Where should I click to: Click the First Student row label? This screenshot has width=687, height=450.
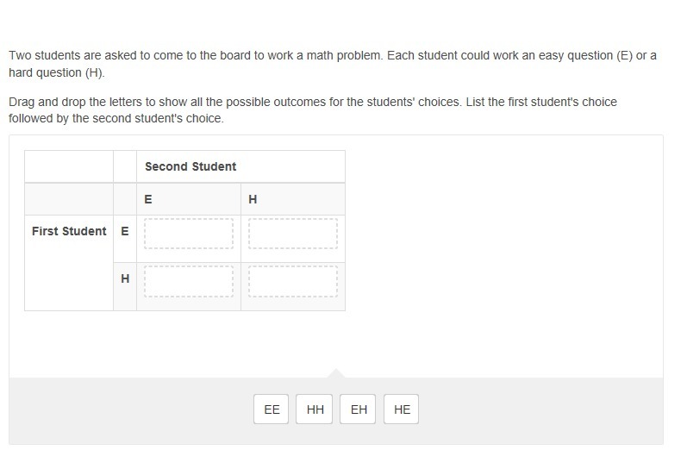pos(69,231)
